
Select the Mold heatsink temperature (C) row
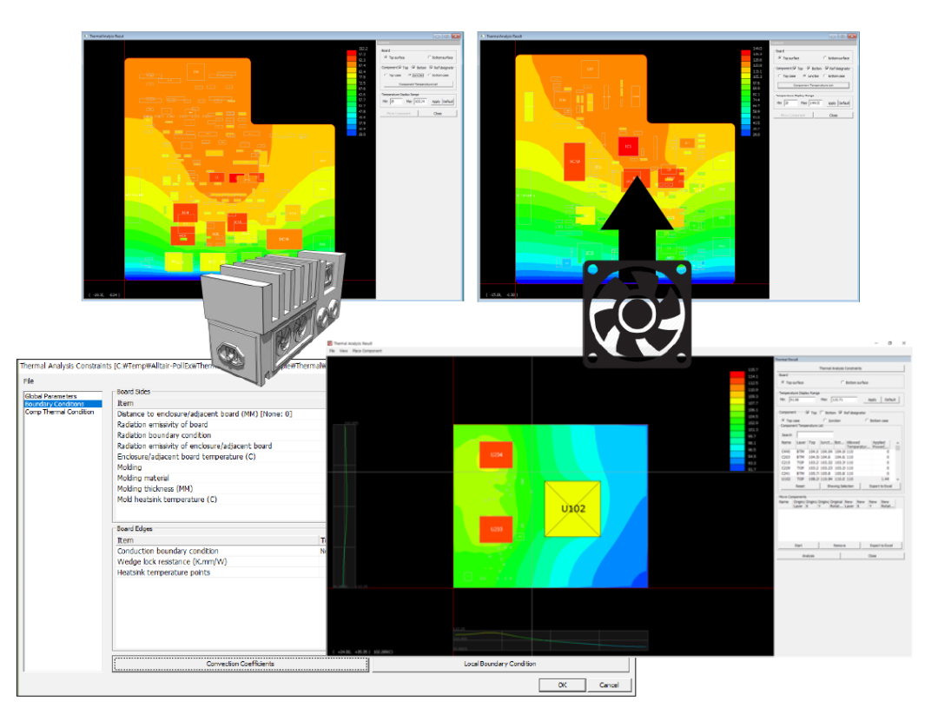tap(220, 500)
